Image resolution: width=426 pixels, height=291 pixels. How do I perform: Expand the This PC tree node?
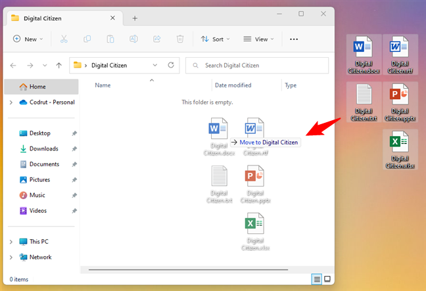pos(11,242)
